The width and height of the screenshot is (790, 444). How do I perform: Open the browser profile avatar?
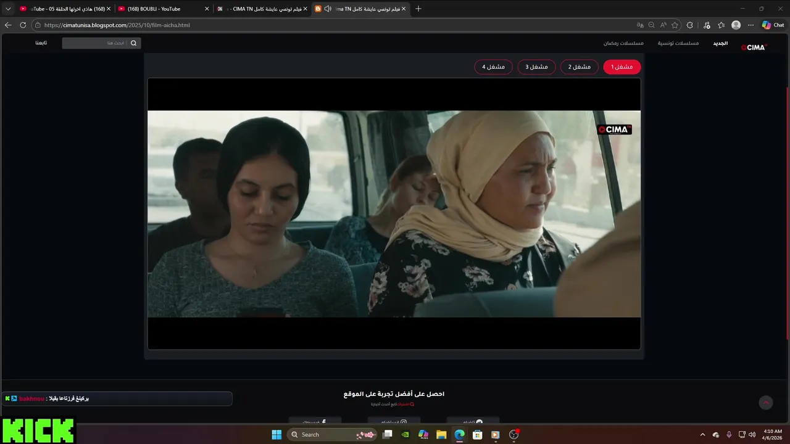click(x=736, y=25)
